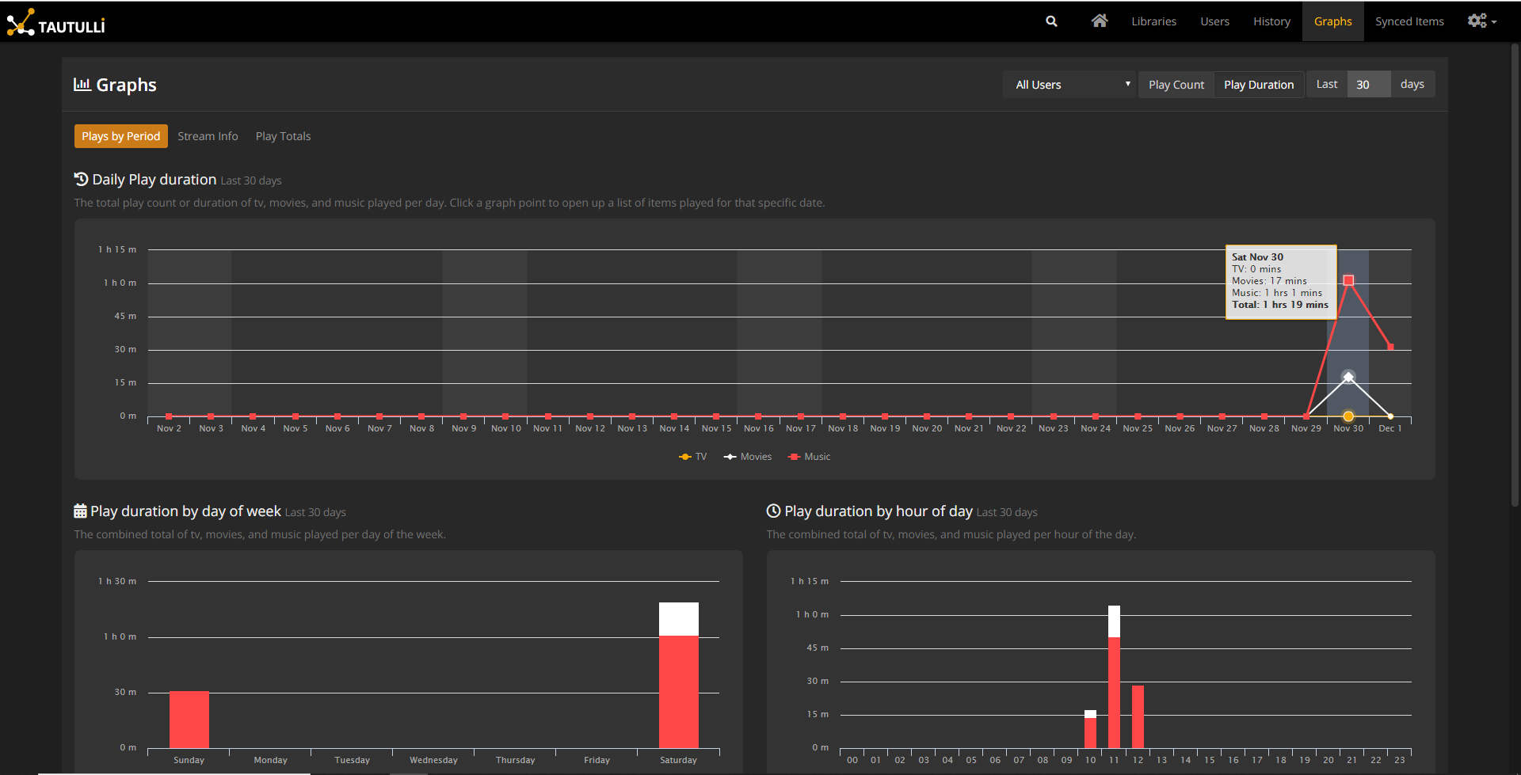
Task: Switch to Play Duration mode
Action: click(1259, 85)
